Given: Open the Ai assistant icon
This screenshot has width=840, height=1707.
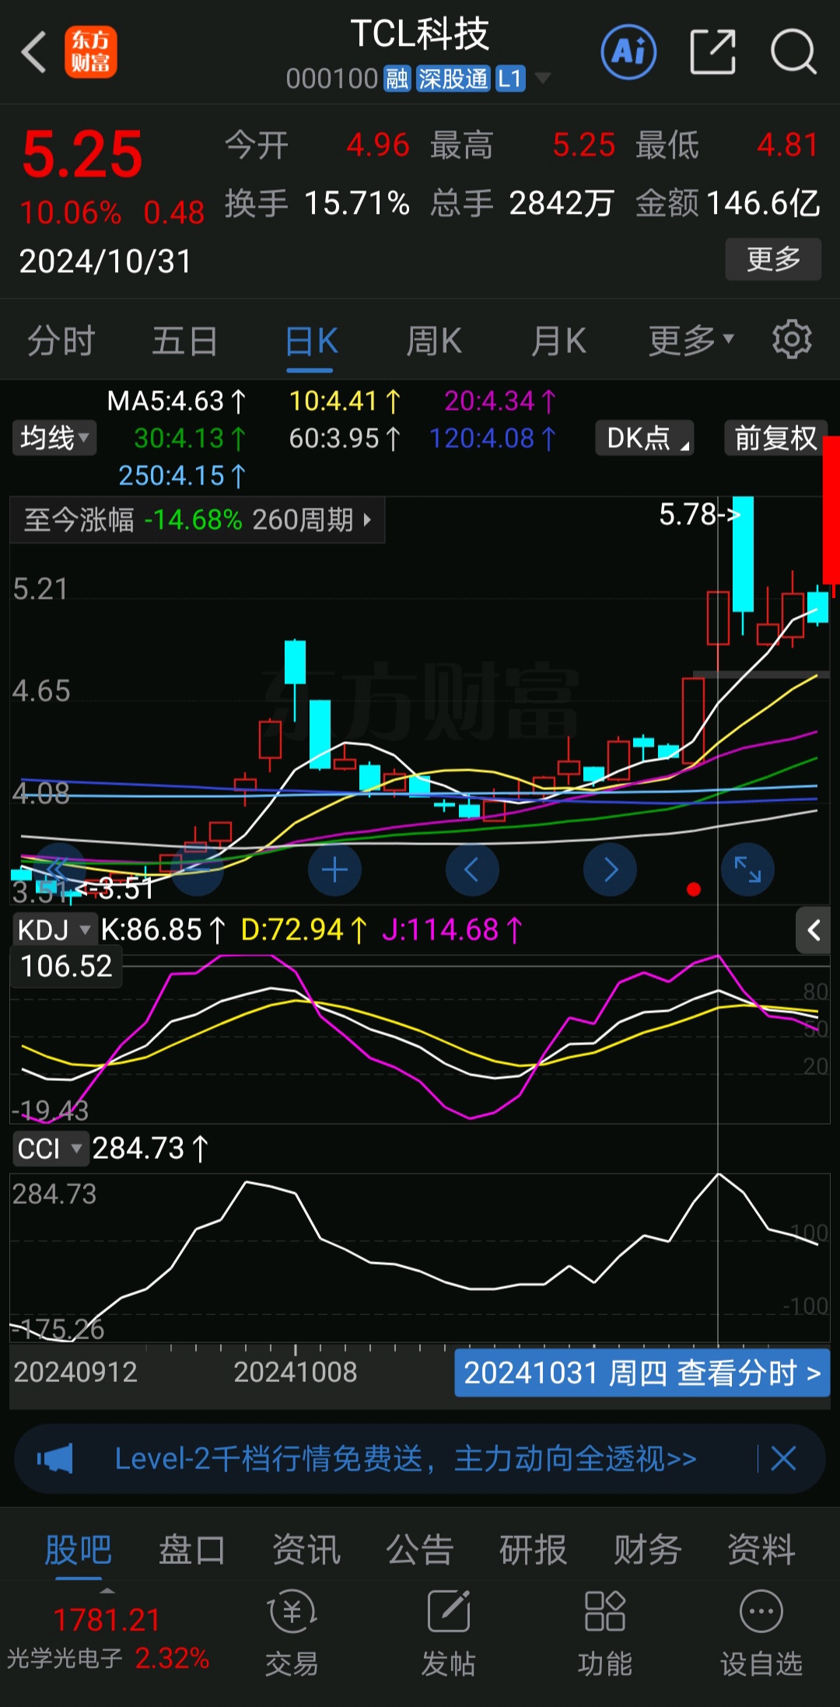Looking at the screenshot, I should coord(628,52).
